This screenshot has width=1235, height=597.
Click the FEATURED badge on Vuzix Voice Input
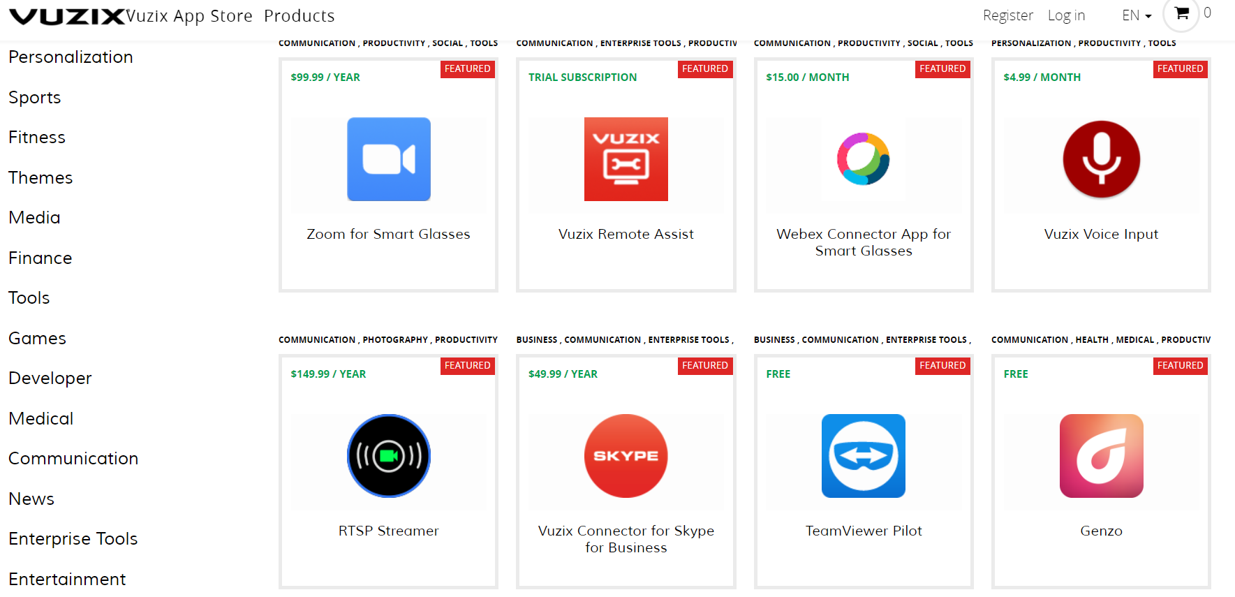click(1180, 69)
